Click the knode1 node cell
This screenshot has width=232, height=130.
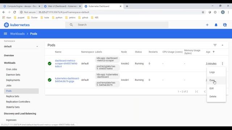[125, 80]
